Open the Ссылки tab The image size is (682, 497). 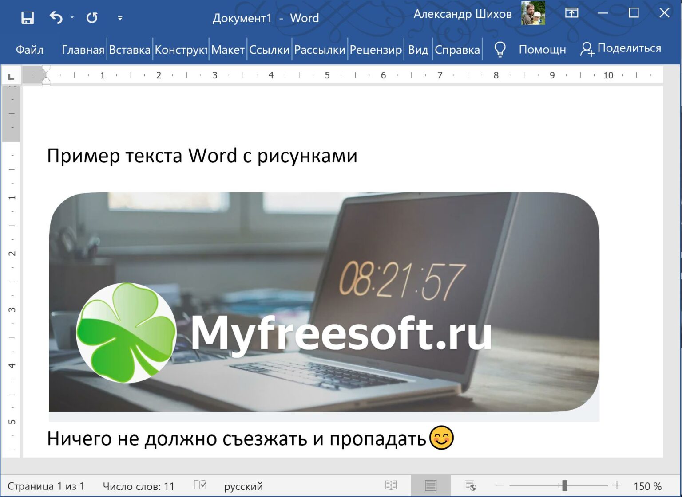click(x=269, y=50)
